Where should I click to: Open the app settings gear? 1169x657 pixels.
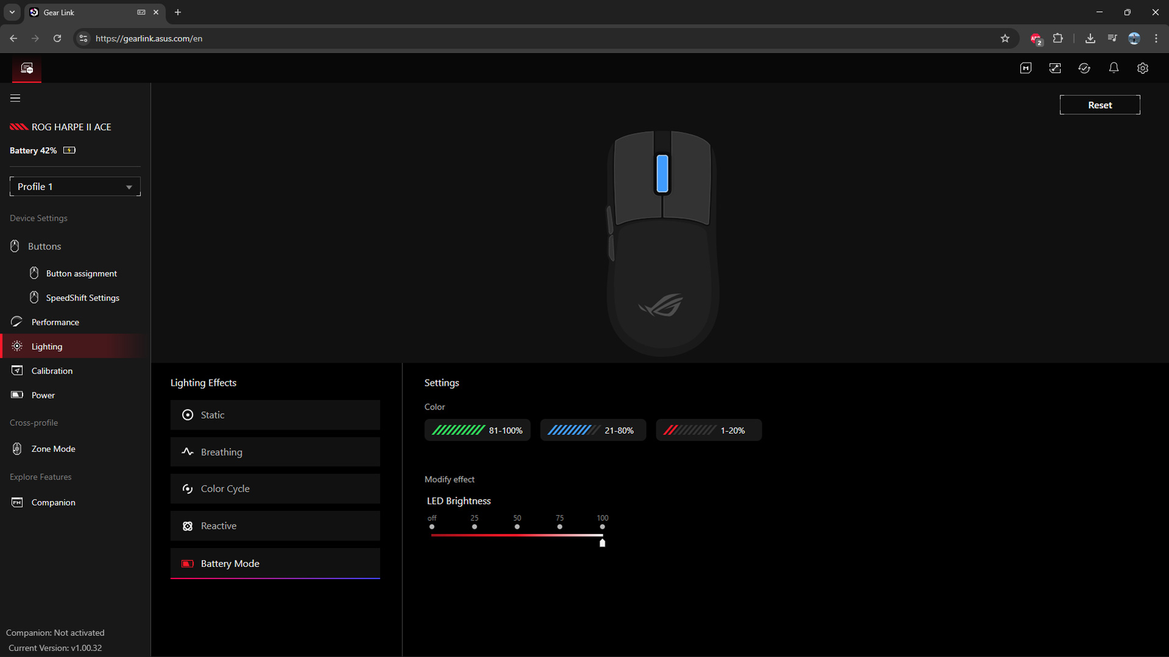pyautogui.click(x=1143, y=68)
